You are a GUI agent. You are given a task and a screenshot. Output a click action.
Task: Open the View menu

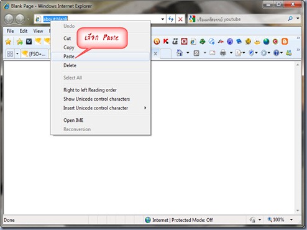pyautogui.click(x=38, y=31)
